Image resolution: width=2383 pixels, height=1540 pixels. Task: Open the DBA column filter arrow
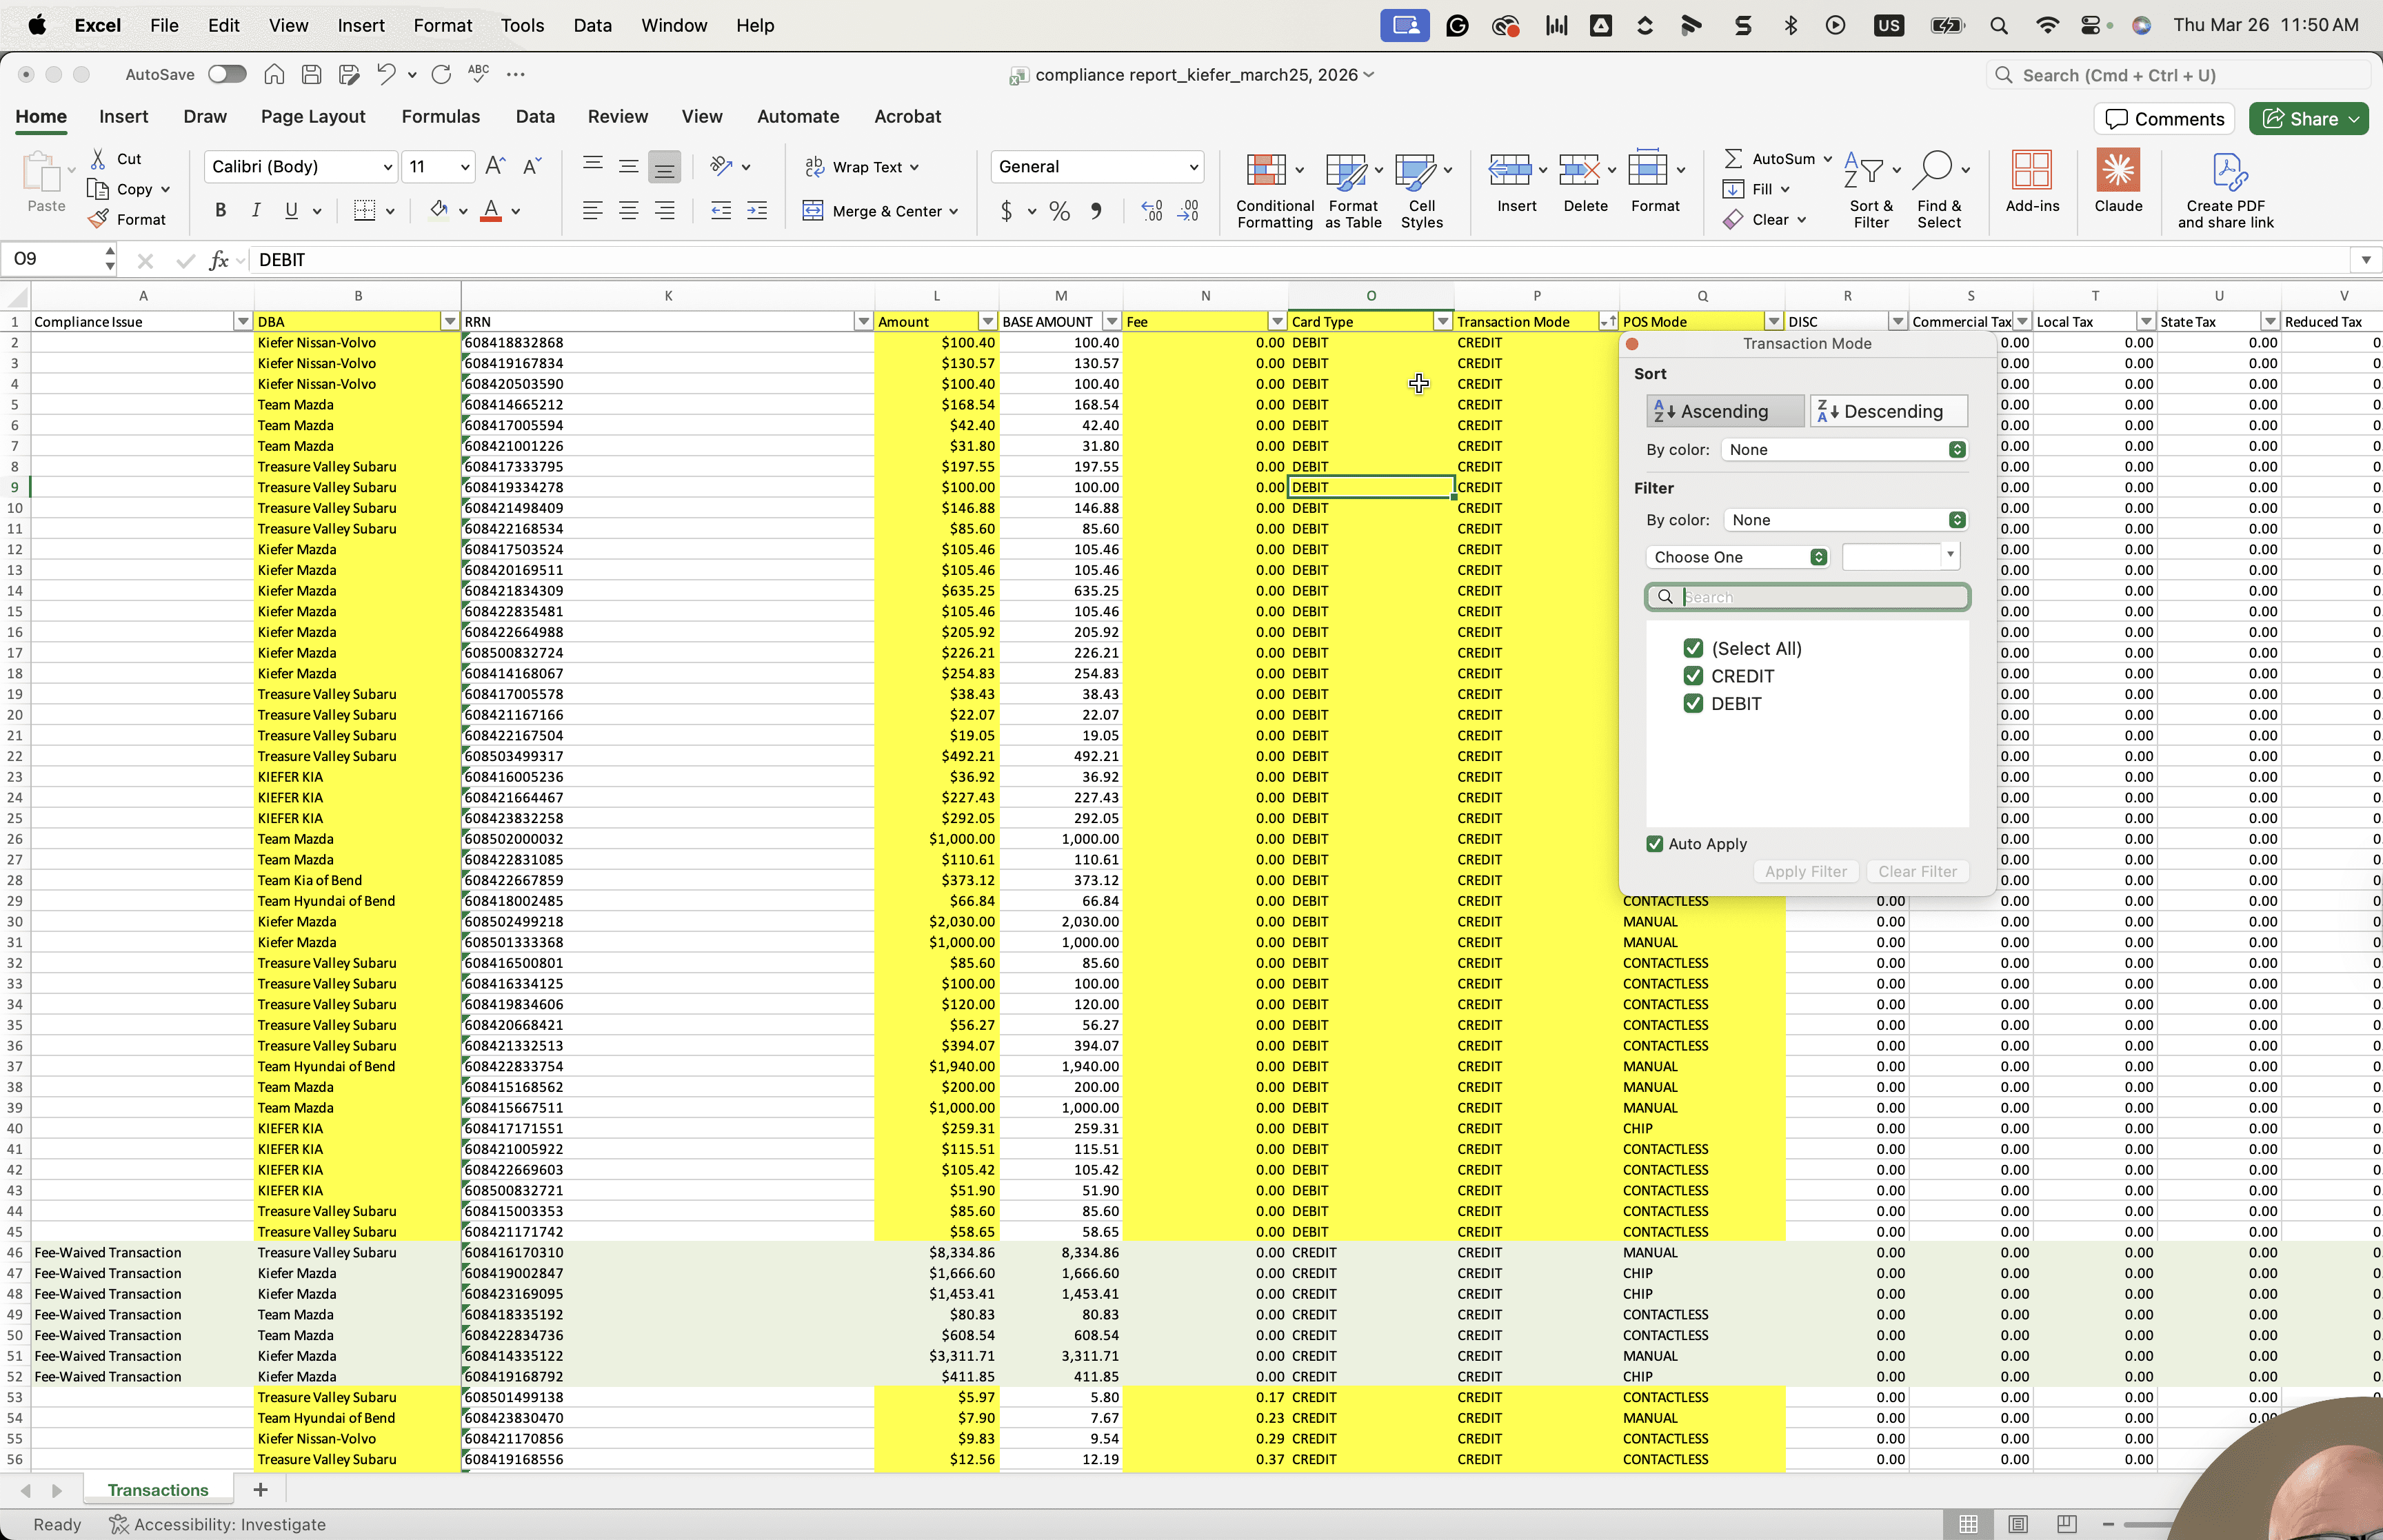pyautogui.click(x=449, y=322)
